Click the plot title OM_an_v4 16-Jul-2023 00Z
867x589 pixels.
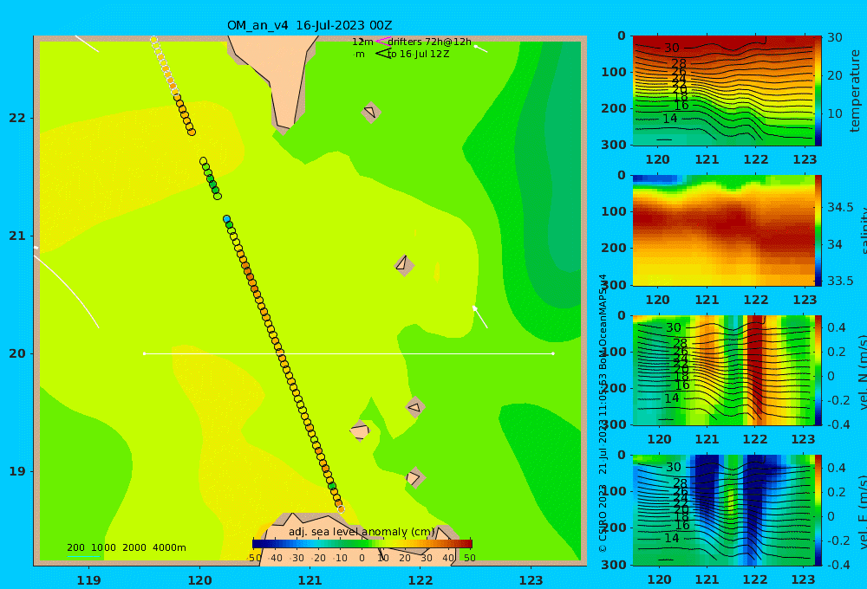(x=310, y=25)
